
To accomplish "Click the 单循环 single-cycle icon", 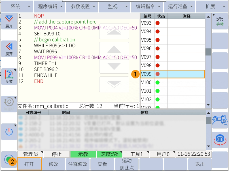I will tap(9, 104).
